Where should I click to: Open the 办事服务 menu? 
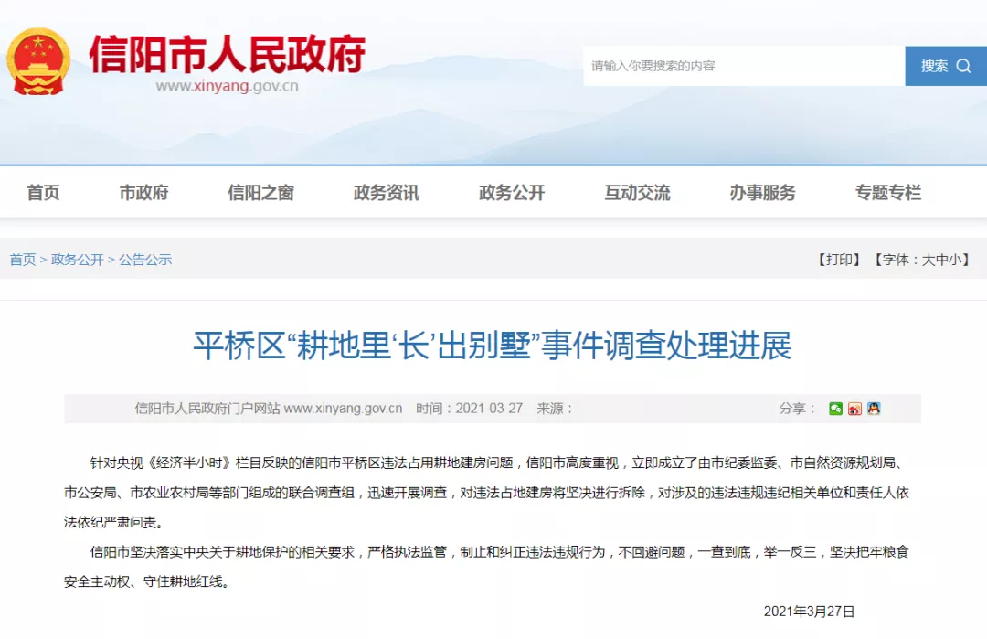(762, 193)
